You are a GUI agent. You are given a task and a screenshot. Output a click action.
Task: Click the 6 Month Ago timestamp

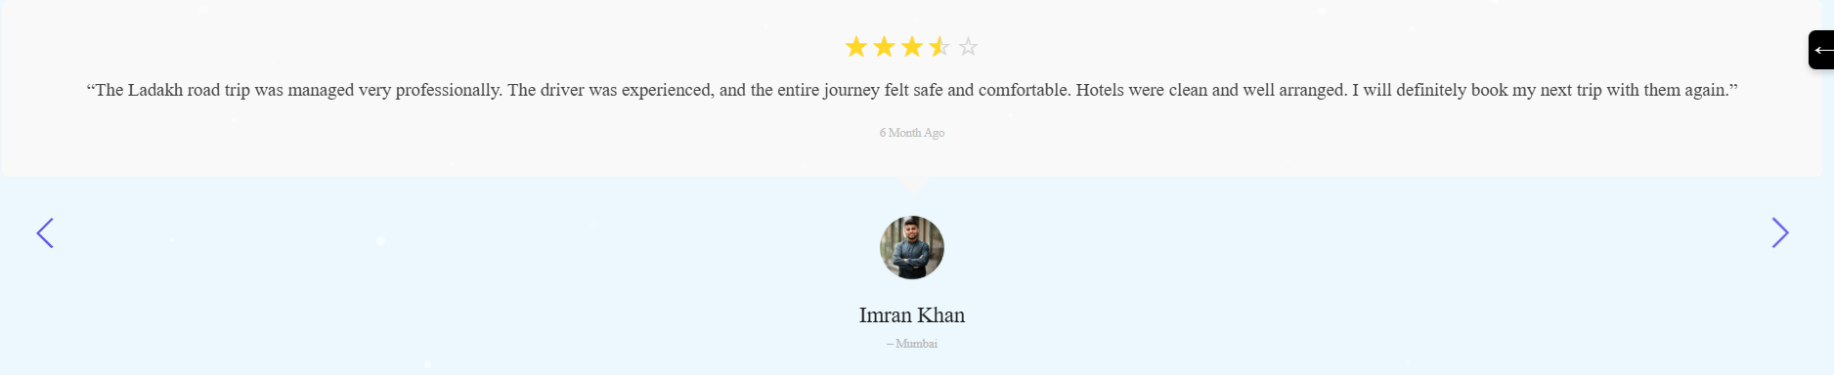[x=912, y=133]
